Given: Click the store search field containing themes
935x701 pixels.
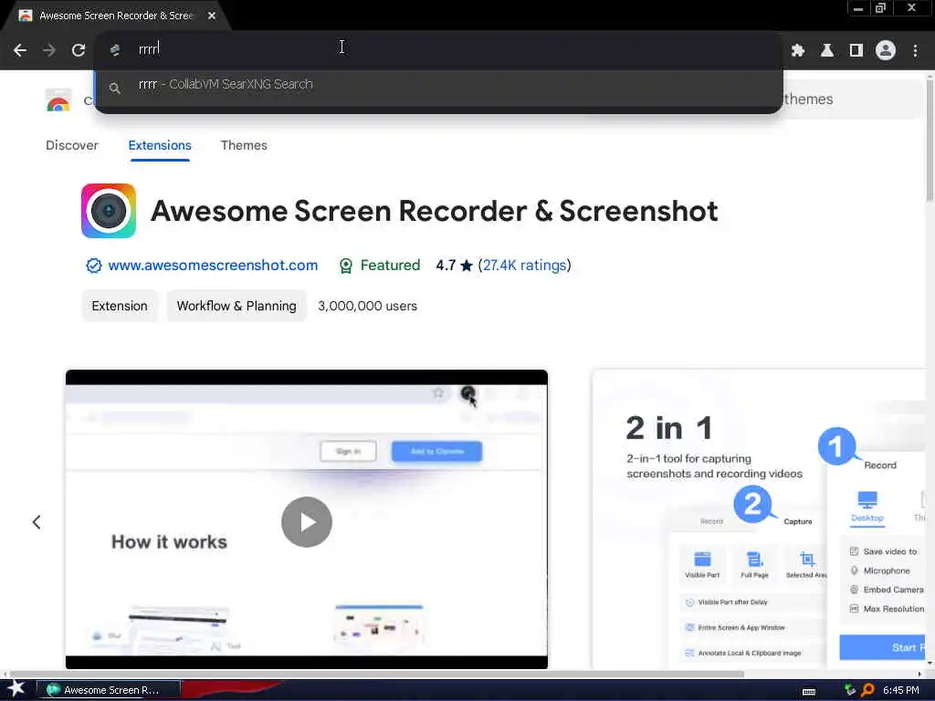Looking at the screenshot, I should pos(853,99).
